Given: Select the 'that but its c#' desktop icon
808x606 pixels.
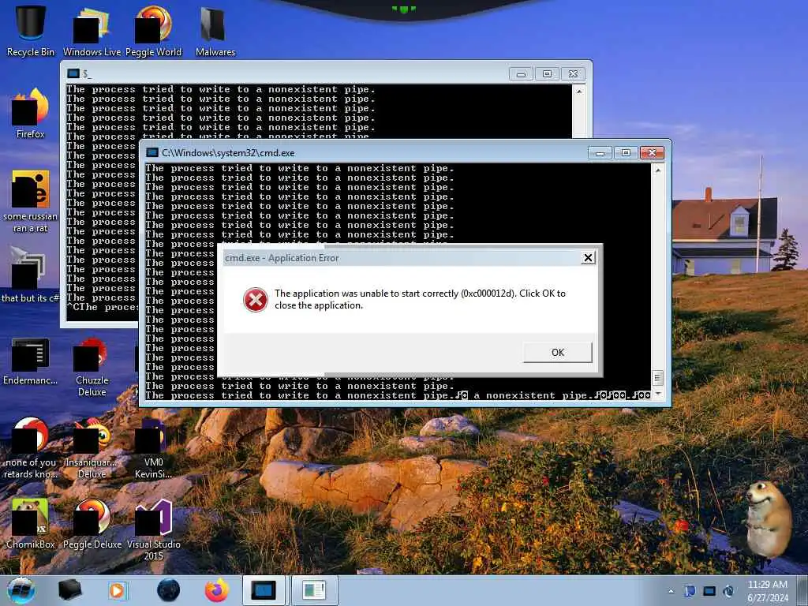Looking at the screenshot, I should [29, 275].
